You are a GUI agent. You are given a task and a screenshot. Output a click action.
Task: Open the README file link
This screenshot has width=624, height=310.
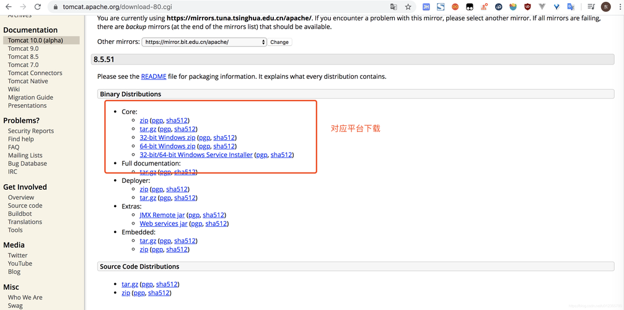coord(154,76)
